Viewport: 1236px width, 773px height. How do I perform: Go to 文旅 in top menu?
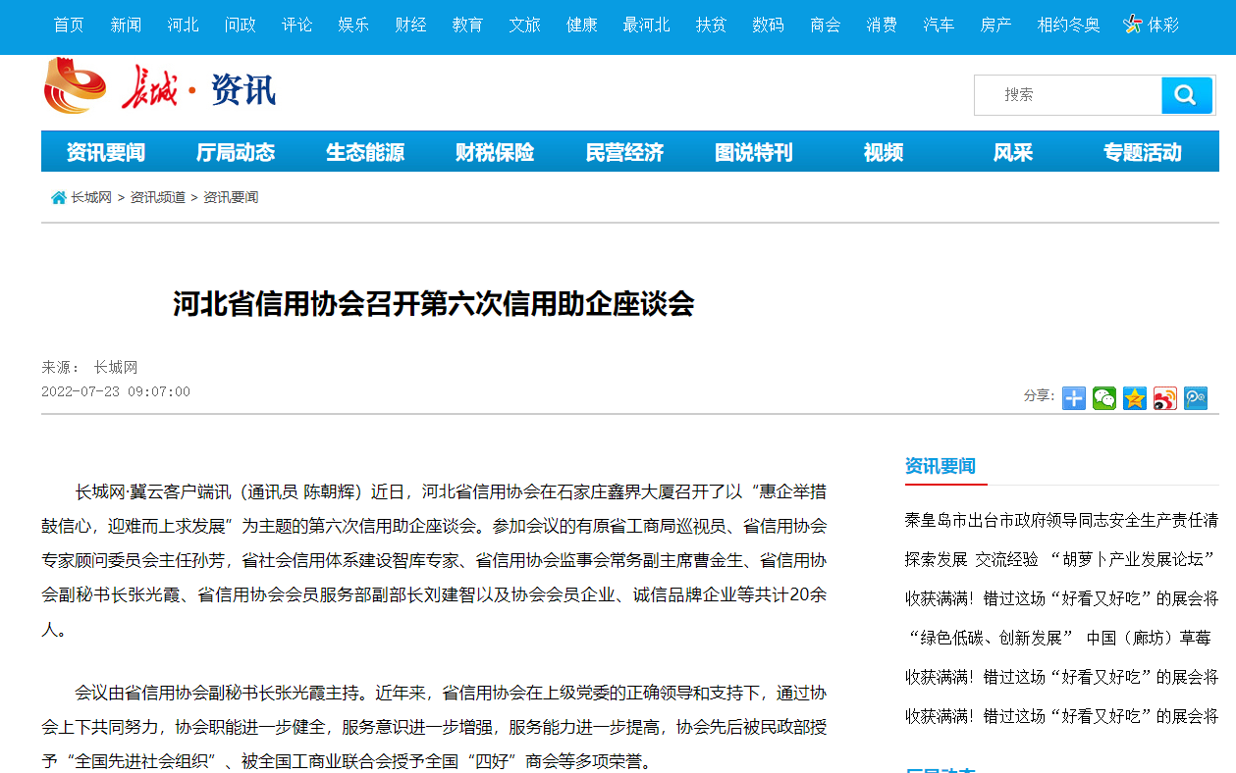tap(524, 26)
